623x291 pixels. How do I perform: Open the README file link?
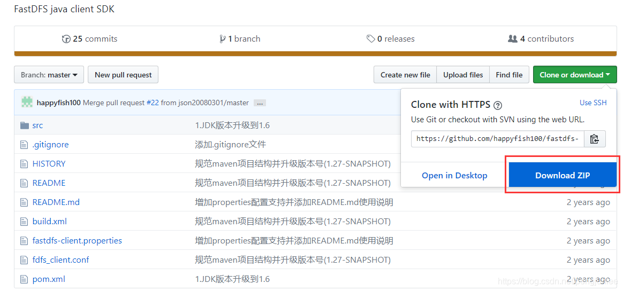(x=49, y=183)
